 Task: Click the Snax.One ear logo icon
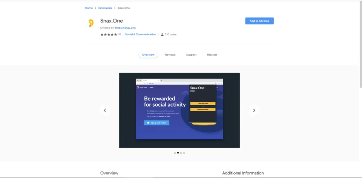pyautogui.click(x=91, y=23)
